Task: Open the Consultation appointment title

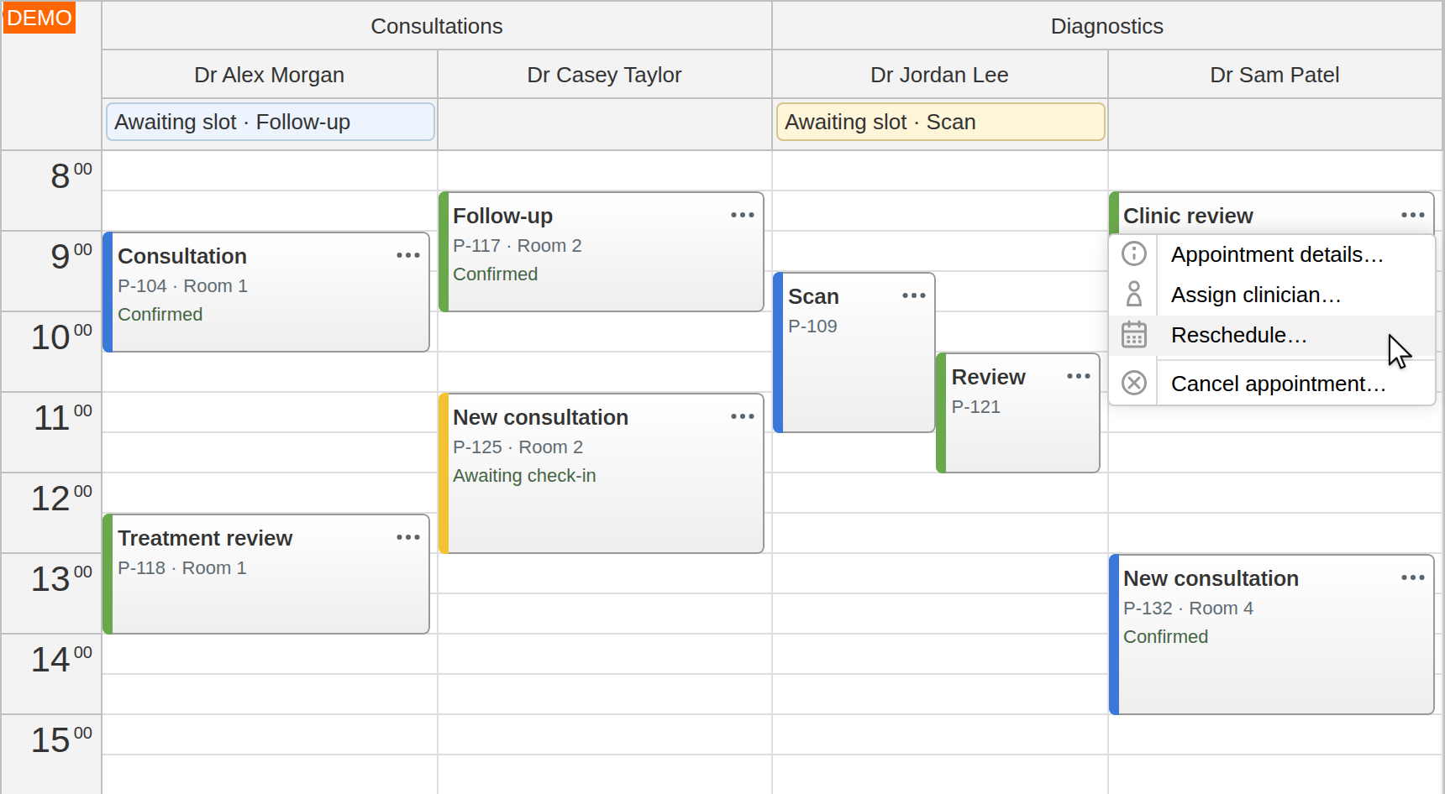Action: click(182, 256)
